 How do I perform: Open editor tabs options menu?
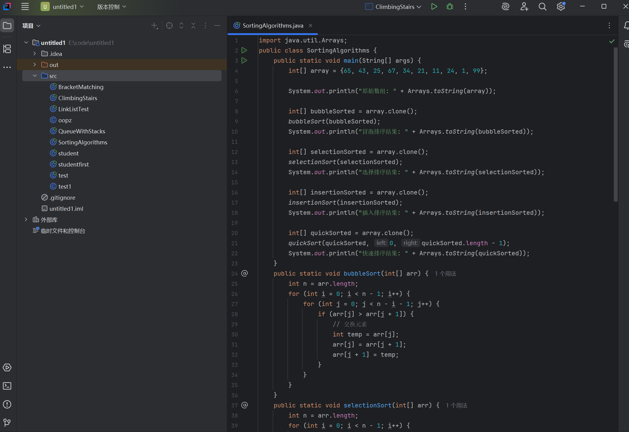pyautogui.click(x=609, y=26)
